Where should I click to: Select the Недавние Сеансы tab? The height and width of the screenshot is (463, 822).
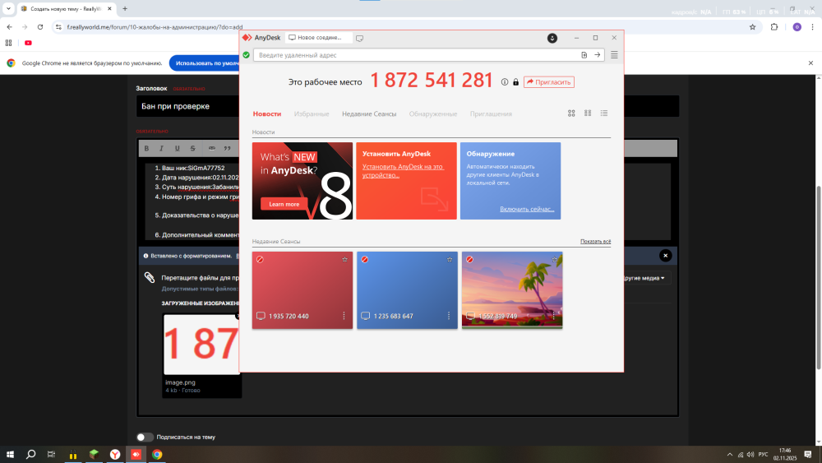coord(369,113)
